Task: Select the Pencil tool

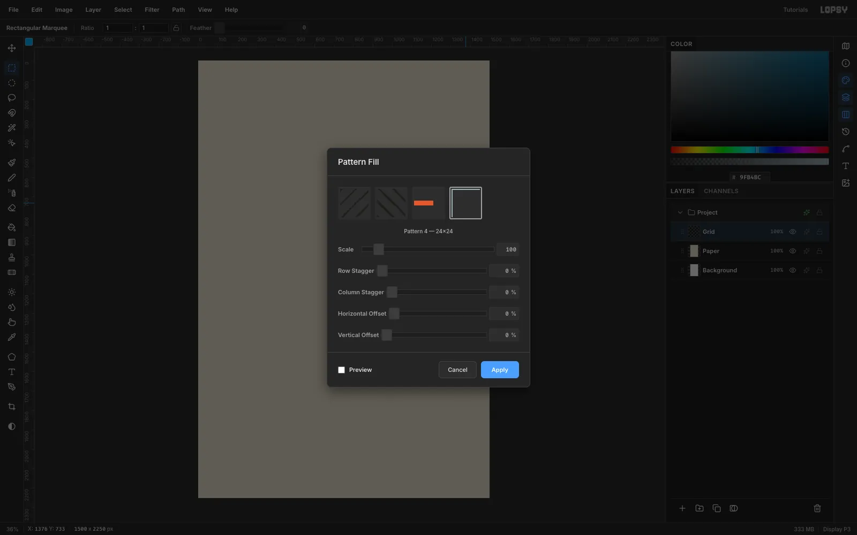Action: [12, 178]
